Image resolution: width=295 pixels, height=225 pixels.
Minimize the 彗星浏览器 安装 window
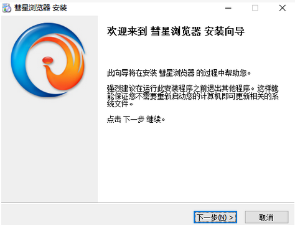pyautogui.click(x=228, y=8)
